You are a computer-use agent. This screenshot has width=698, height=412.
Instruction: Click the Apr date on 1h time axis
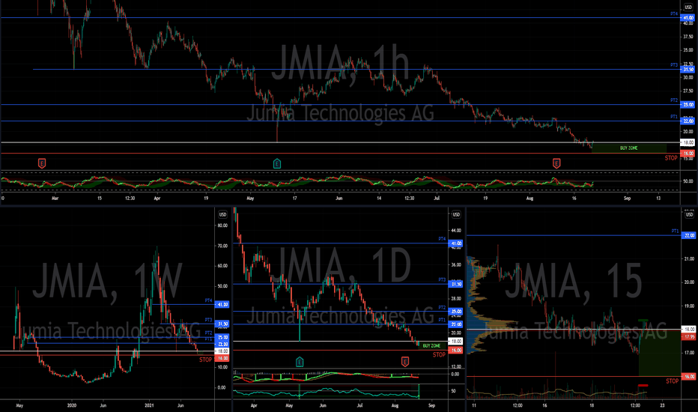pos(157,199)
